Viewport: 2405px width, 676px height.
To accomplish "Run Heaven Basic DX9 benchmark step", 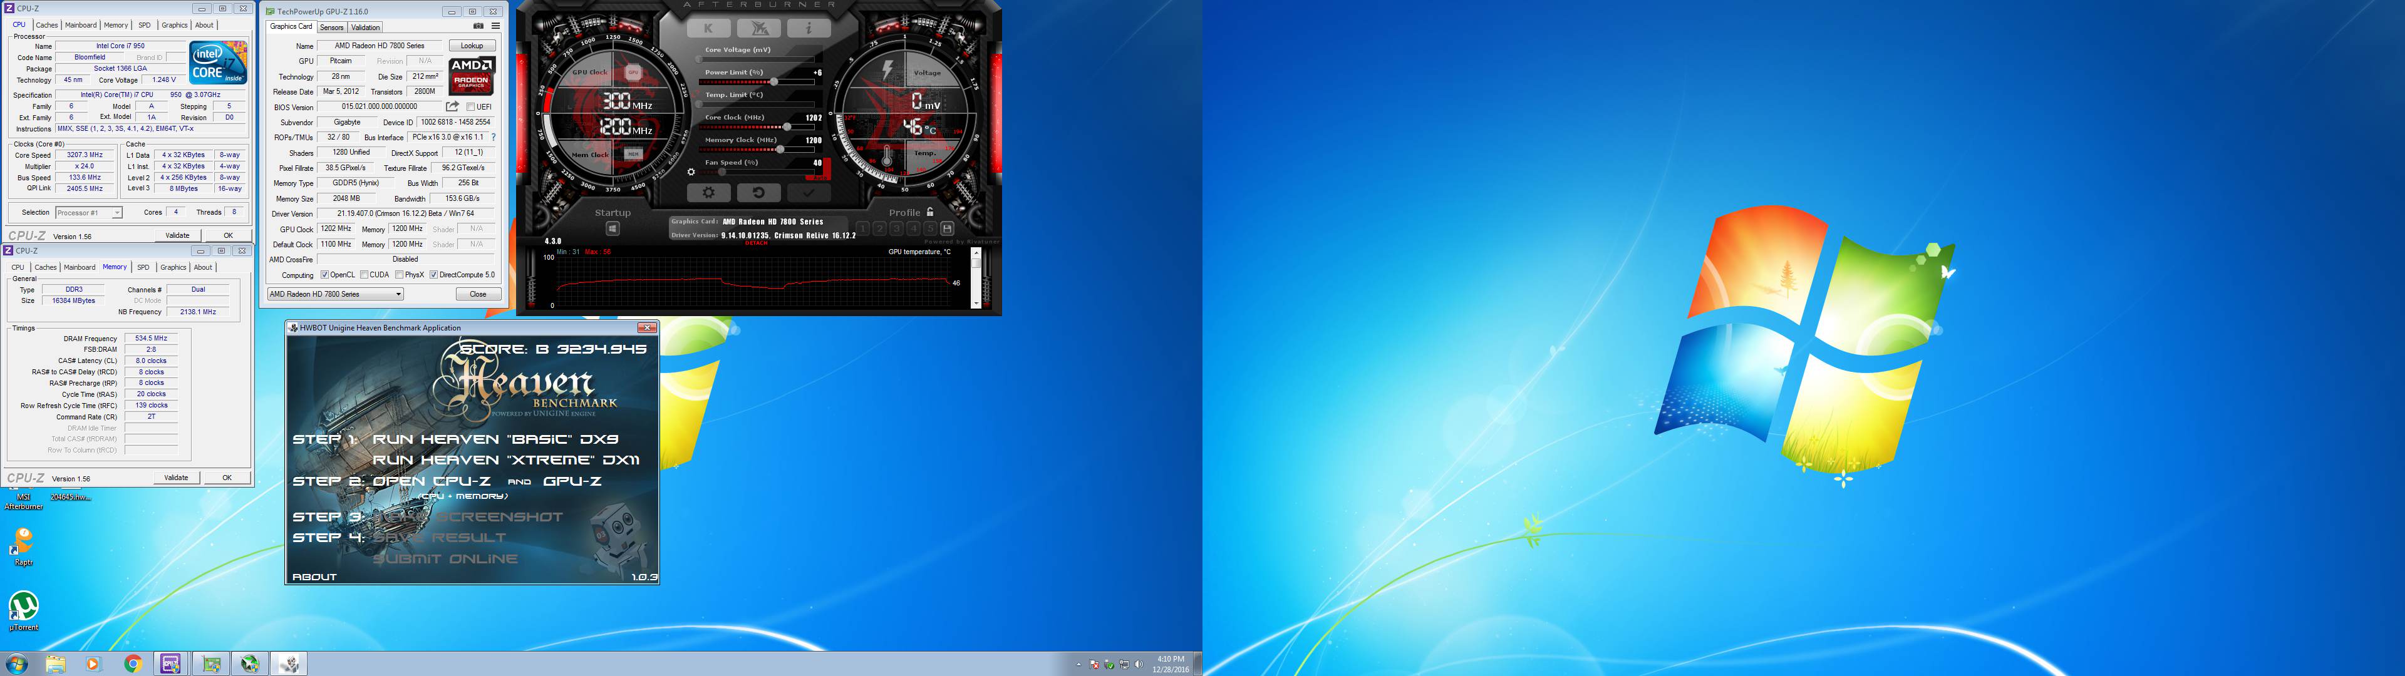I will click(x=495, y=439).
